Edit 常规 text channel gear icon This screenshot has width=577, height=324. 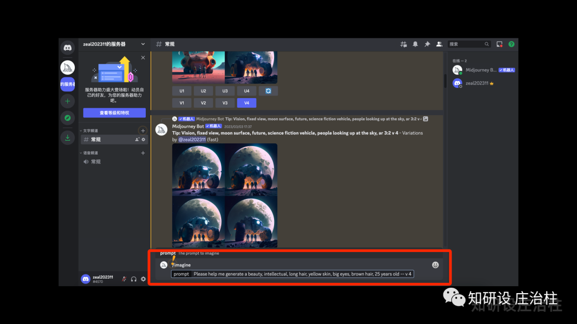coord(144,140)
